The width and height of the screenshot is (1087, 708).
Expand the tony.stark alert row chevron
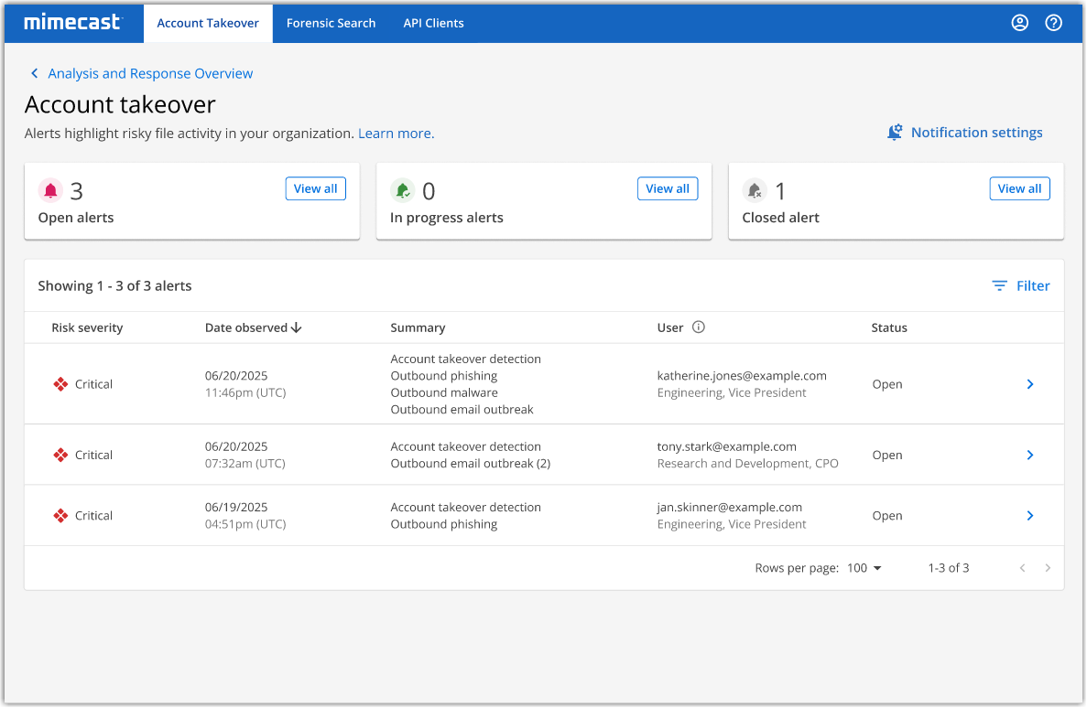tap(1029, 455)
